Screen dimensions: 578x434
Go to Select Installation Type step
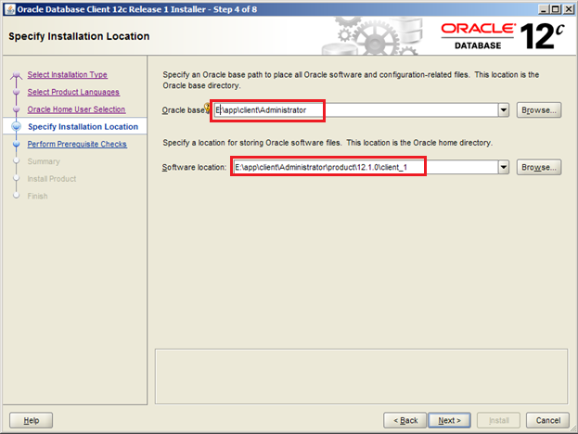tap(67, 75)
